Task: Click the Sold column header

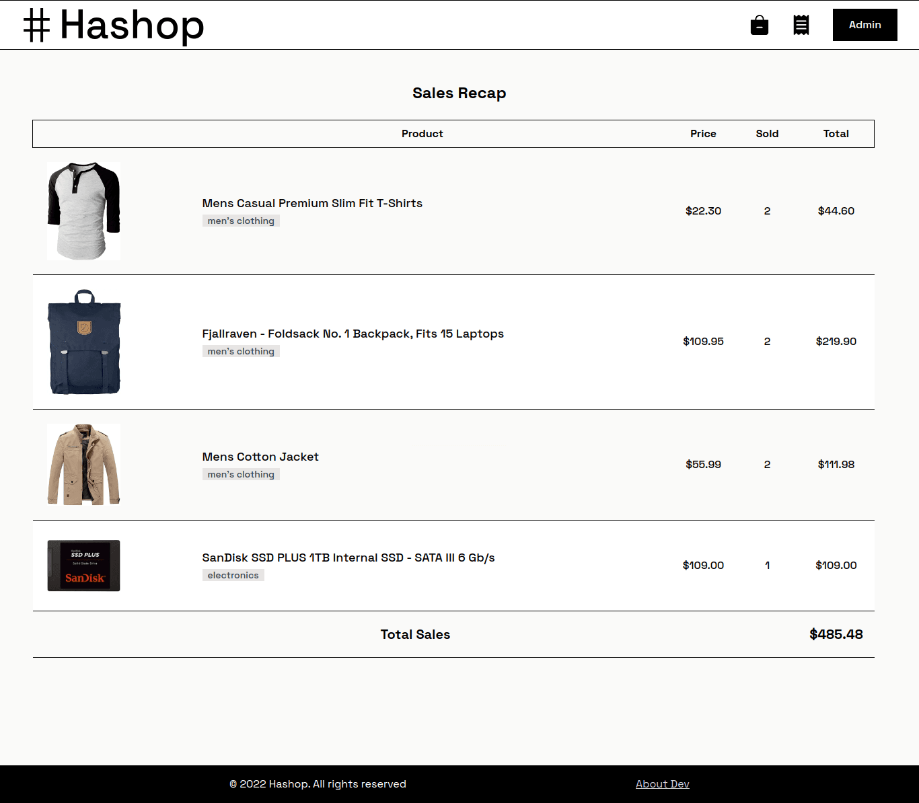Action: point(767,133)
